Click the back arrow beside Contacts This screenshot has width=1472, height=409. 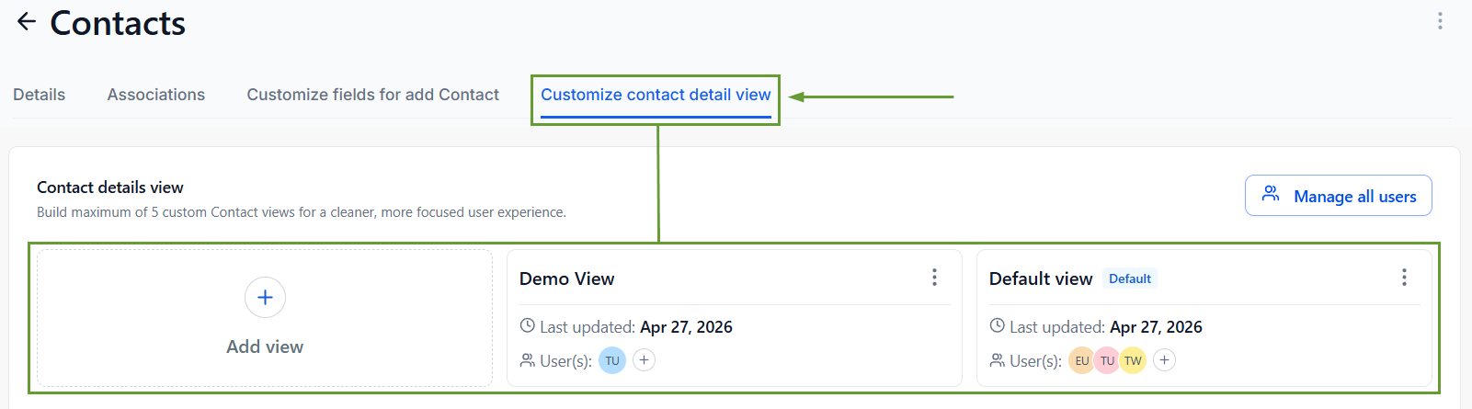(27, 22)
